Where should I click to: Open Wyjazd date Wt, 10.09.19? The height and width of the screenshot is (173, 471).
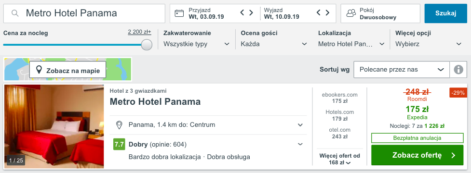pyautogui.click(x=282, y=13)
